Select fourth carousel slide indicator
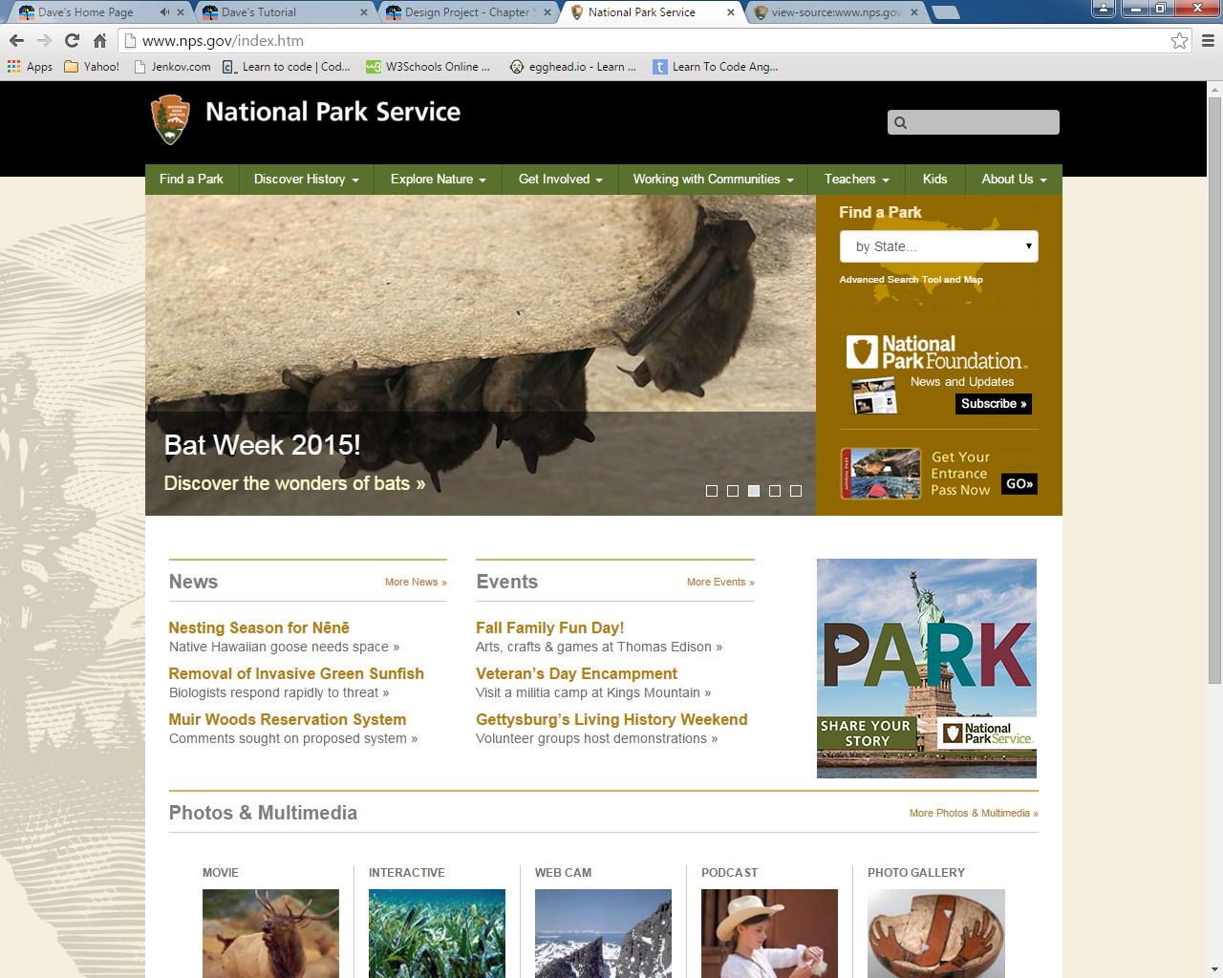1223x978 pixels. pos(774,491)
